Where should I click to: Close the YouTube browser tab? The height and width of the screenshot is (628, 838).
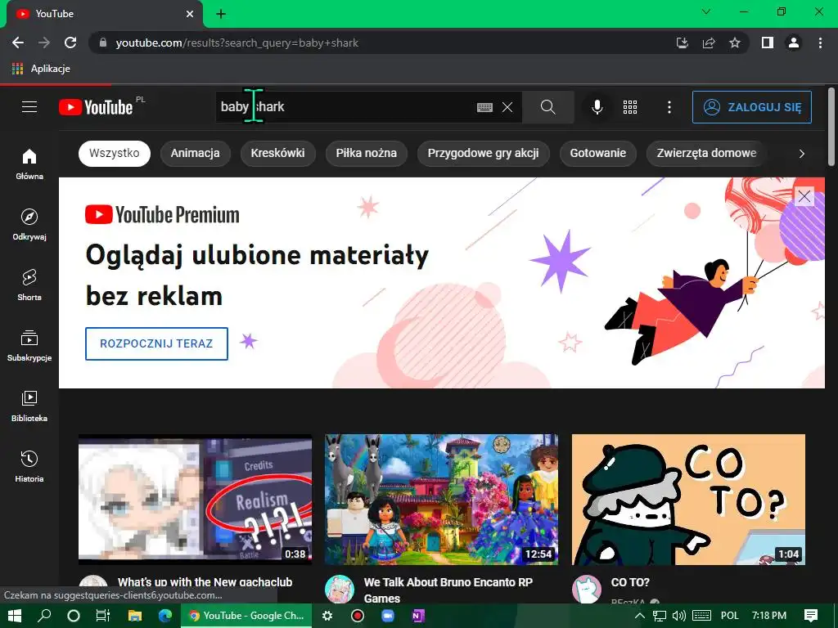(x=190, y=14)
